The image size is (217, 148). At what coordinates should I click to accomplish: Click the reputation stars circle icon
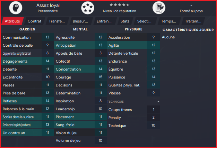pos(87,8)
